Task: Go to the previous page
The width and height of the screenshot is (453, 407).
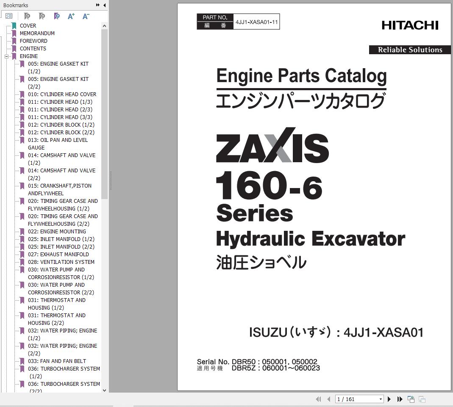Action: [328, 399]
